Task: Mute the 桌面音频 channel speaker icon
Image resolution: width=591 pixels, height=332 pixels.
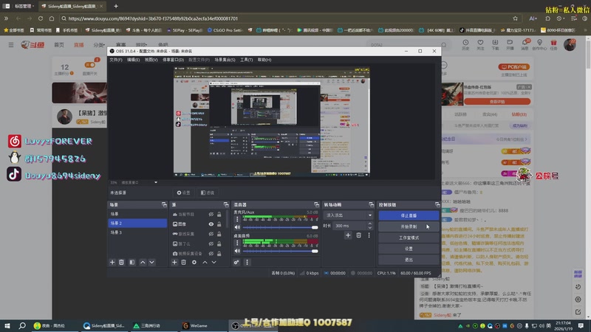Action: point(237,251)
